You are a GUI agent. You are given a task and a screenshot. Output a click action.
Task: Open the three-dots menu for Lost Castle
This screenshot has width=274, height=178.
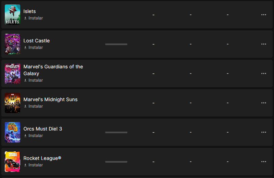tap(263, 44)
